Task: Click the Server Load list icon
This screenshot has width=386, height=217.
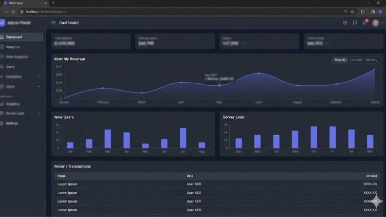Action: pyautogui.click(x=2, y=113)
